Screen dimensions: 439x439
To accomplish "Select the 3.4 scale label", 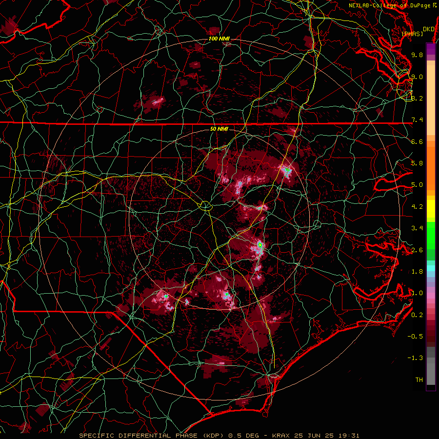I will (417, 228).
